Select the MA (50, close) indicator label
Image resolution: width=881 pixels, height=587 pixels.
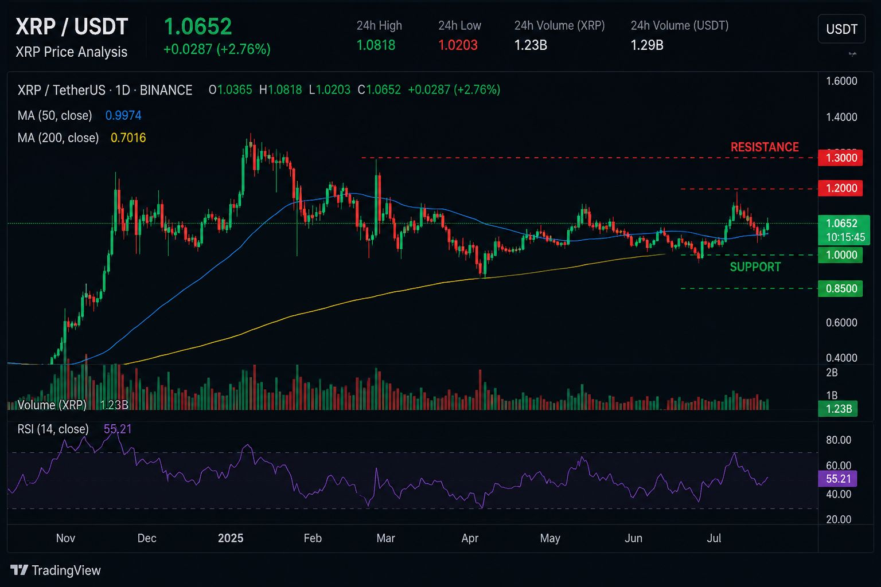coord(54,116)
